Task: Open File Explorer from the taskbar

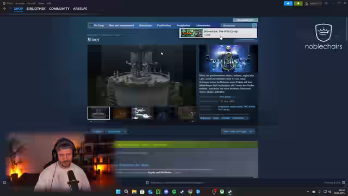Action: [x=134, y=192]
